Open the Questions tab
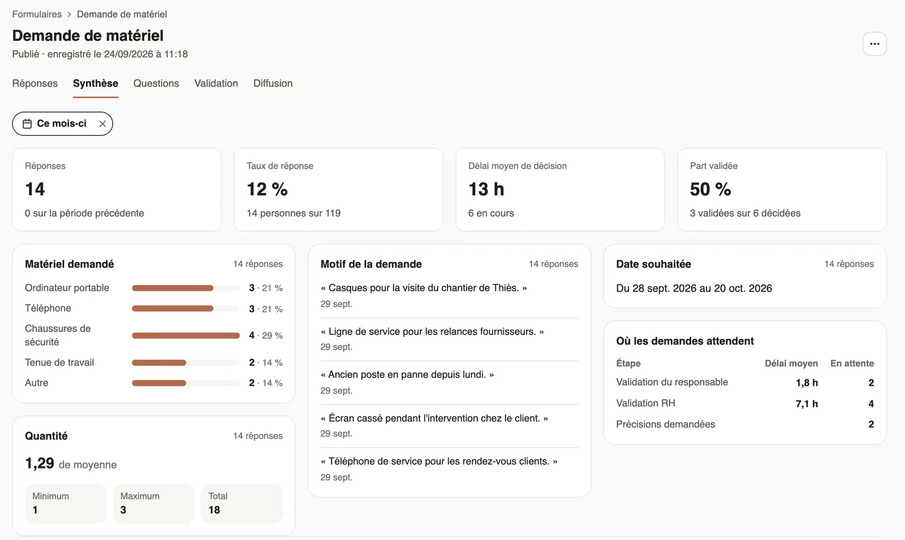Image resolution: width=905 pixels, height=540 pixels. pyautogui.click(x=156, y=83)
